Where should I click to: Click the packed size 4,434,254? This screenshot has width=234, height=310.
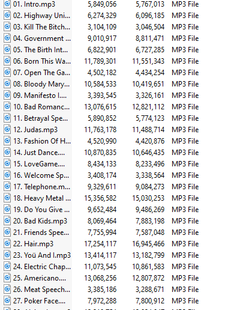click(150, 73)
